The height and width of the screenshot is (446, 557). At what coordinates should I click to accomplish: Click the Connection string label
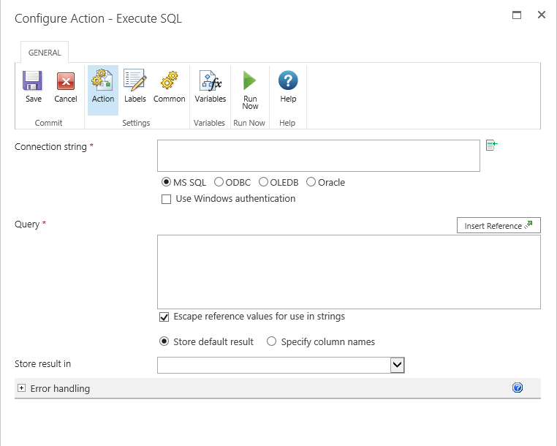50,147
